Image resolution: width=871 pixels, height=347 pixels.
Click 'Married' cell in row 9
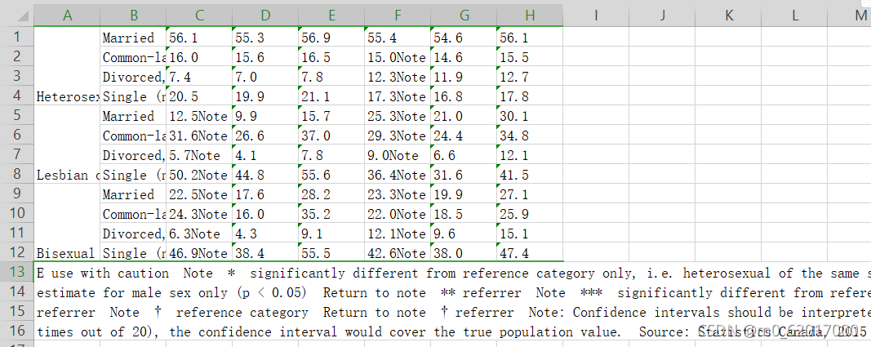[x=133, y=194]
